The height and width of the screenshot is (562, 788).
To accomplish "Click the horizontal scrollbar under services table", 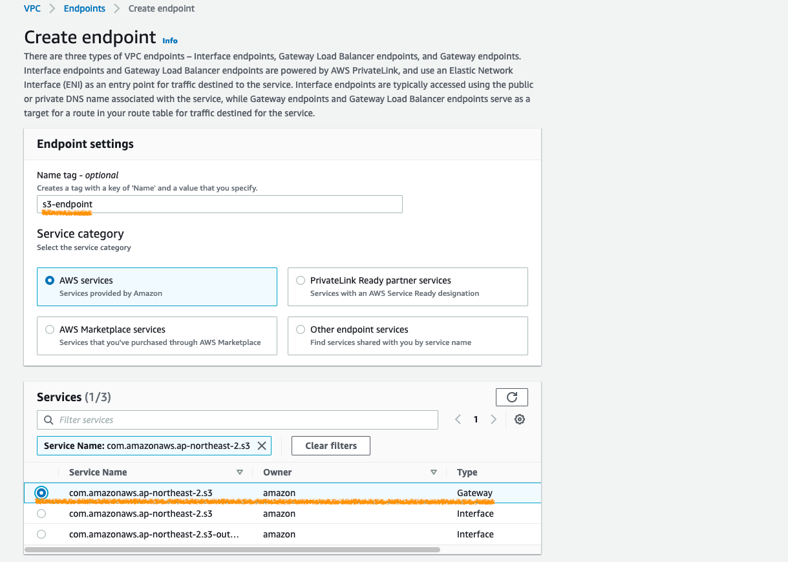I will pos(233,550).
